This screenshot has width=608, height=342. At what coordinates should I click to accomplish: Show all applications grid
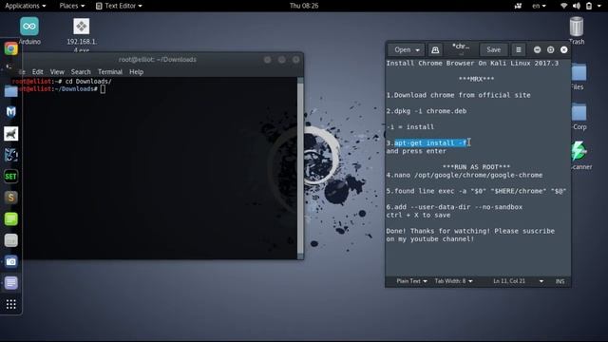[10, 304]
